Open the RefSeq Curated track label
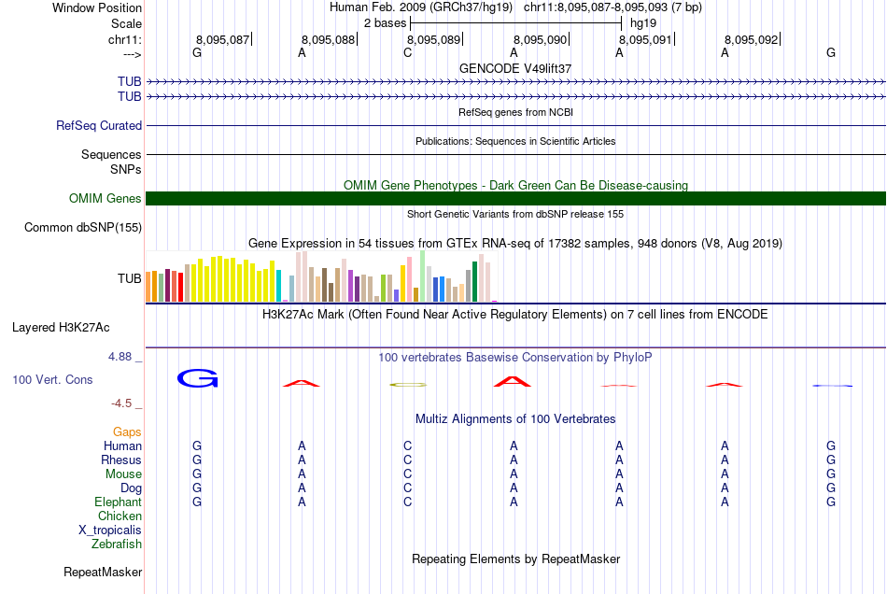 click(x=99, y=125)
